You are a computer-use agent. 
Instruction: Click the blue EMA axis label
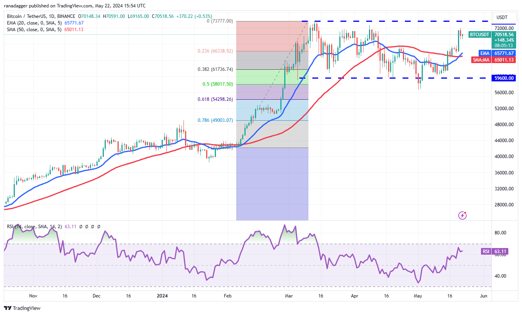(x=484, y=53)
